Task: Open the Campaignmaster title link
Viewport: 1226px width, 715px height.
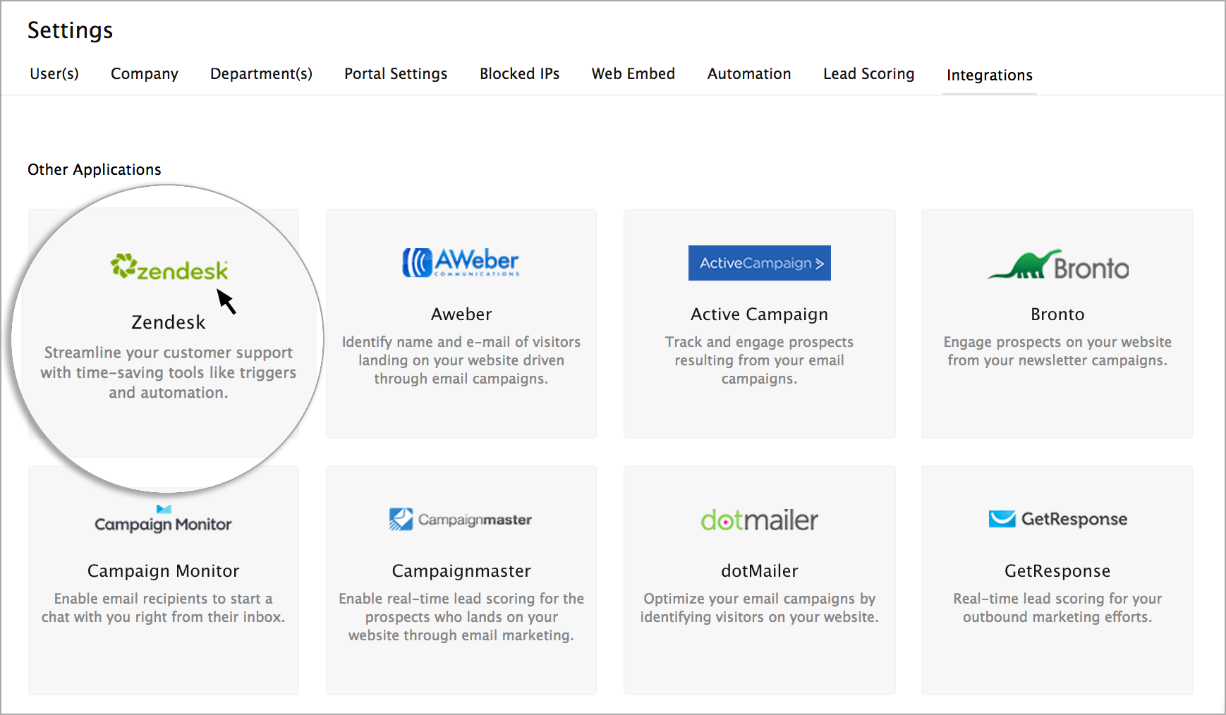Action: [x=461, y=571]
